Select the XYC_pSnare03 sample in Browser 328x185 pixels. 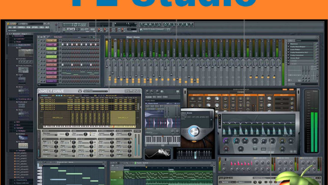pos(22,172)
